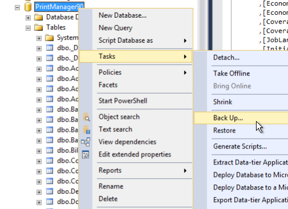Click the table icon for dbo.Dc
The height and width of the screenshot is (209, 288).
pos(50,202)
